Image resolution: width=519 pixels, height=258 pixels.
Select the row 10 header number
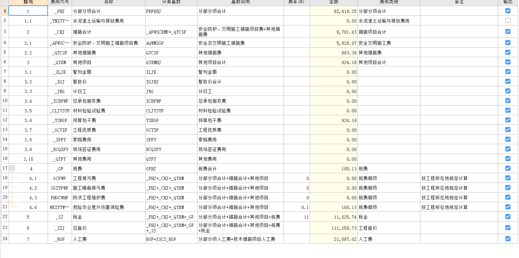[5, 101]
